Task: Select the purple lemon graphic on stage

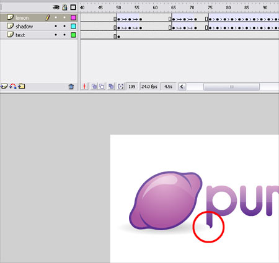Action: (166, 200)
